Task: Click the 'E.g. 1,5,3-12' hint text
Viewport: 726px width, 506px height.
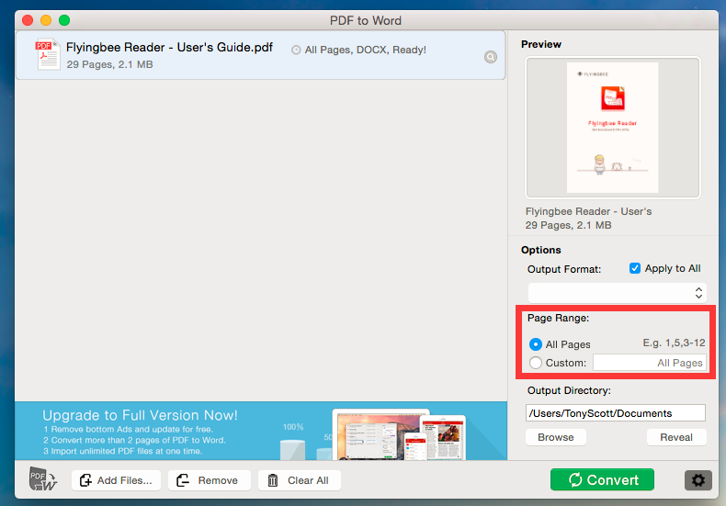Action: coord(674,343)
